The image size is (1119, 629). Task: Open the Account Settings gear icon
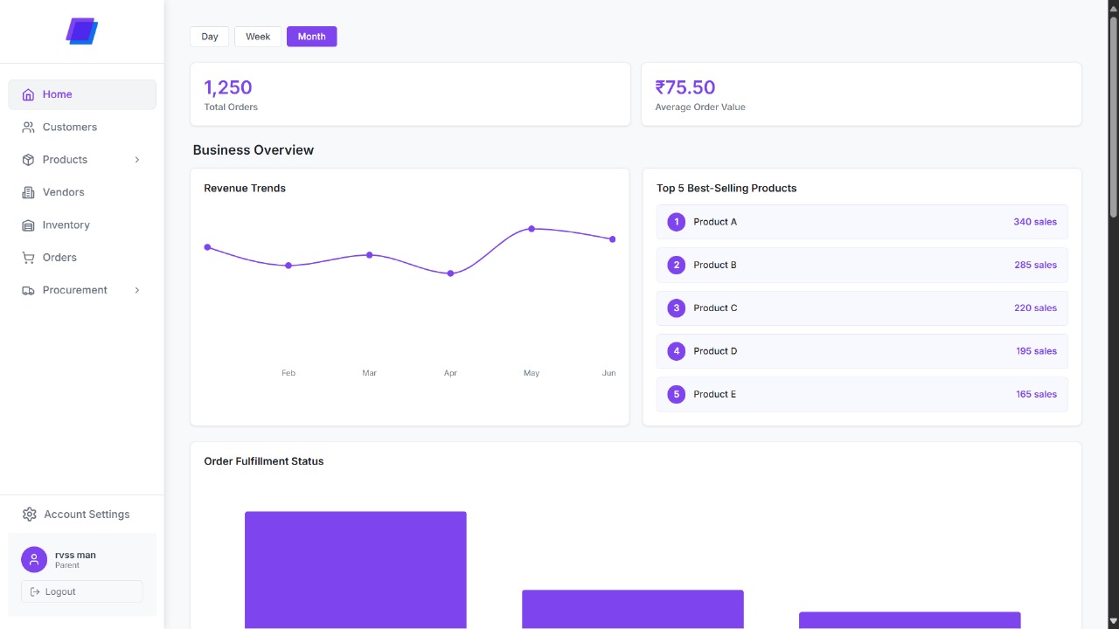tap(29, 514)
